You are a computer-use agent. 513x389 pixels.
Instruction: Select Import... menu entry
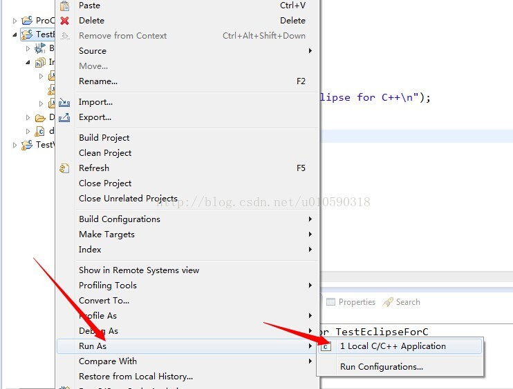pyautogui.click(x=187, y=102)
